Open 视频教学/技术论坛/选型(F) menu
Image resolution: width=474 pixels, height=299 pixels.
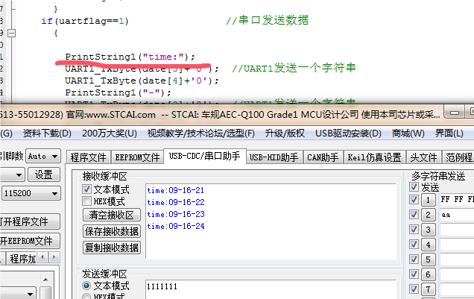tap(201, 133)
